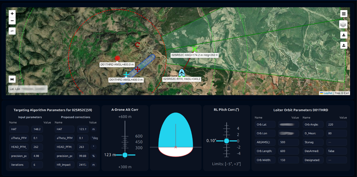Click the ruler measure tool icon
Image resolution: width=357 pixels, height=177 pixels.
[x=12, y=31]
